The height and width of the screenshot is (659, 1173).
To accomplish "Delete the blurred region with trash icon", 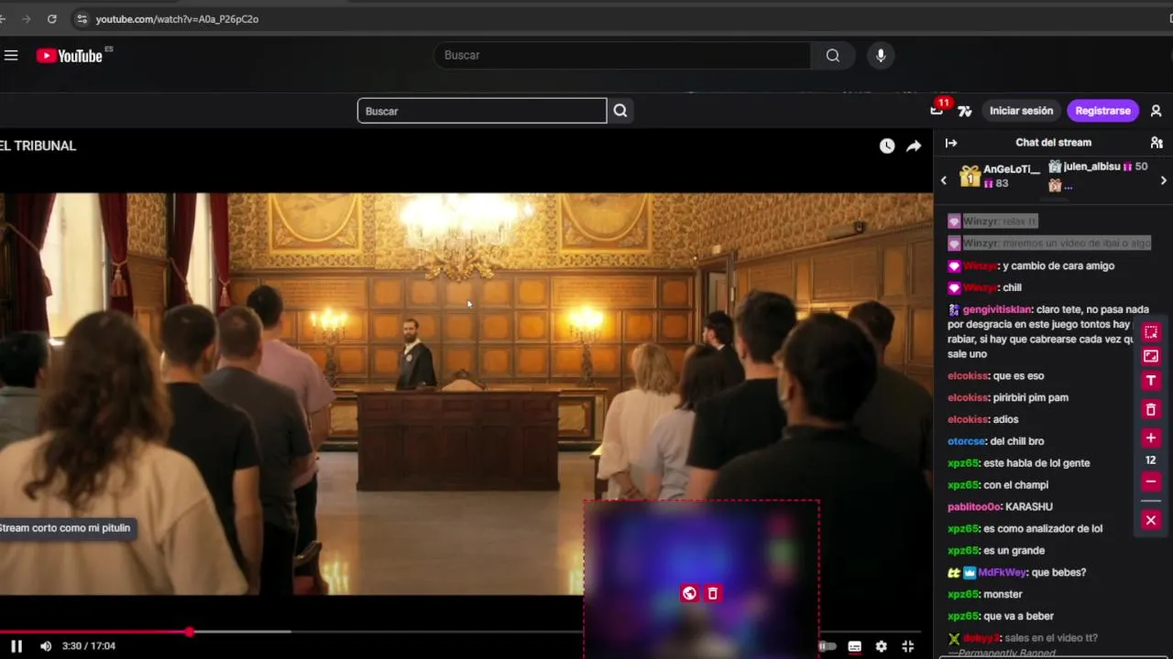I will pyautogui.click(x=712, y=593).
